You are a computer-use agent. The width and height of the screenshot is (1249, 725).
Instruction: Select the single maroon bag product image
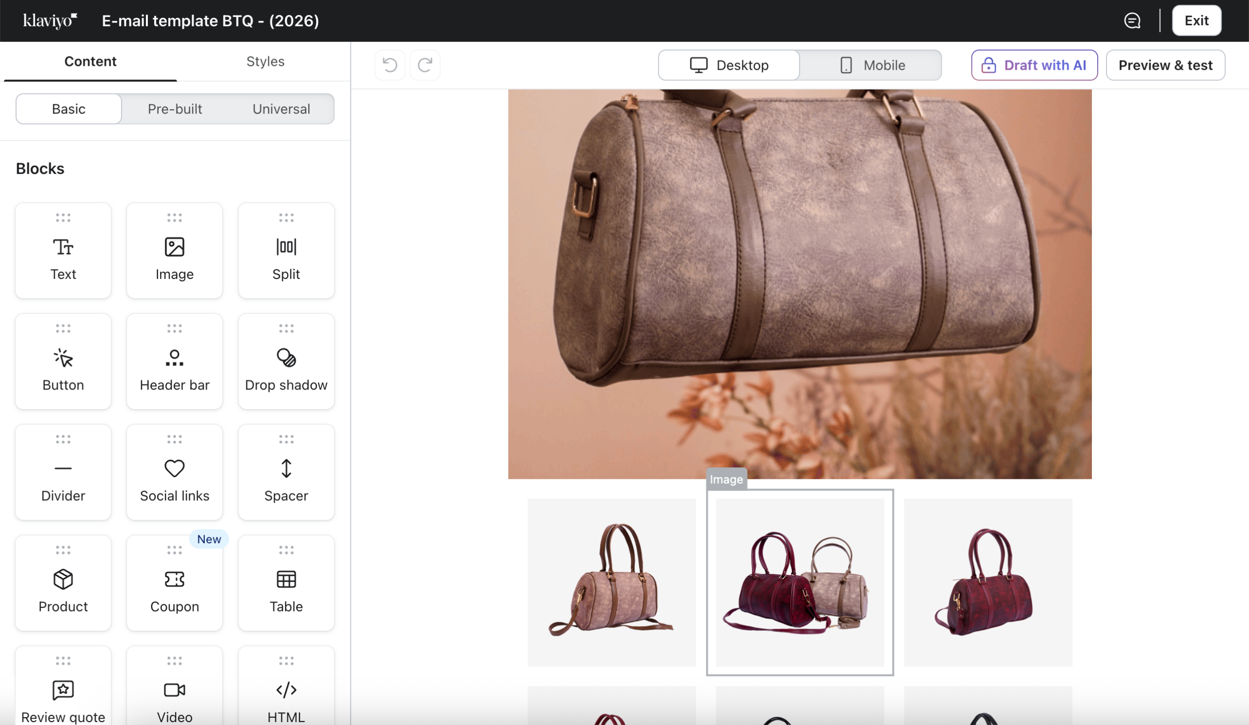[x=987, y=582]
